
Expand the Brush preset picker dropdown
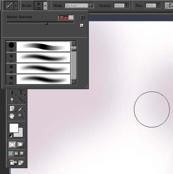tap(45, 6)
